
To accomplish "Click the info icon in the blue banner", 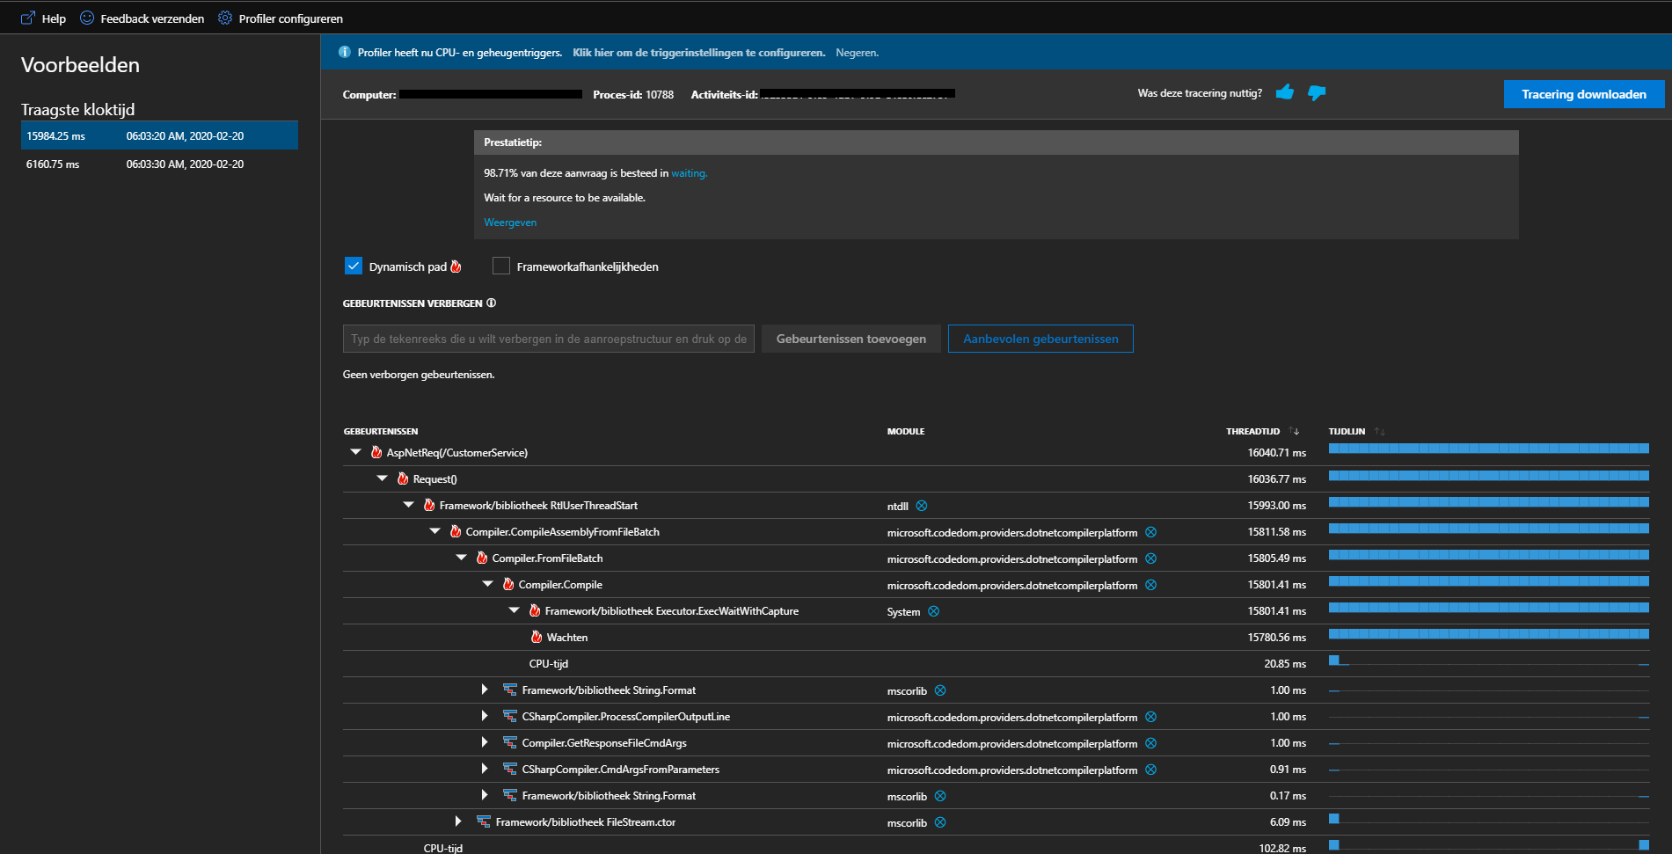I will (345, 53).
